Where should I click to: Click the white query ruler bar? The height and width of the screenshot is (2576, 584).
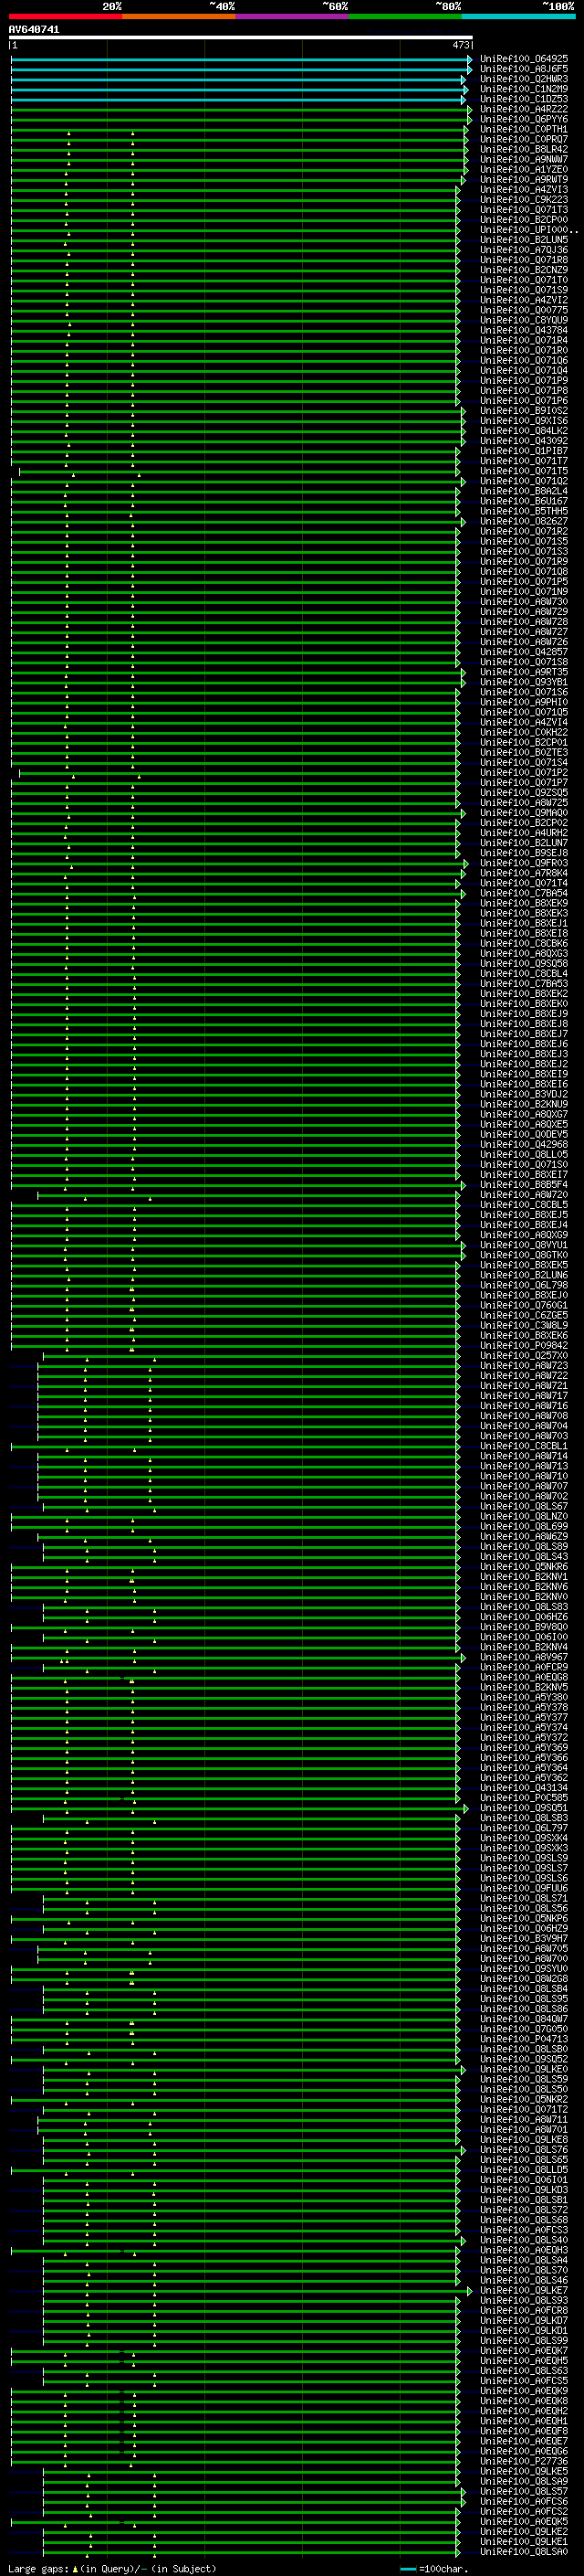pos(241,37)
